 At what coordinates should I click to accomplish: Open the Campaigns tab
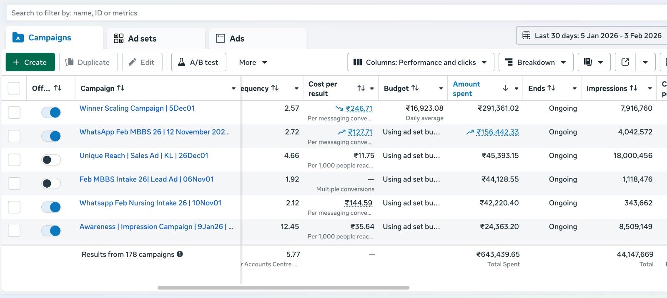[x=54, y=38]
